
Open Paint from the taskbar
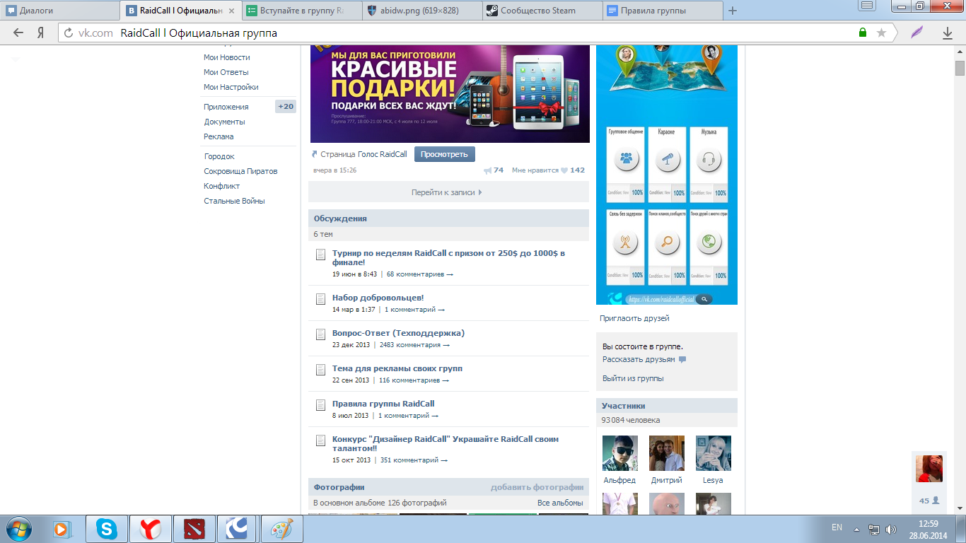click(x=282, y=528)
